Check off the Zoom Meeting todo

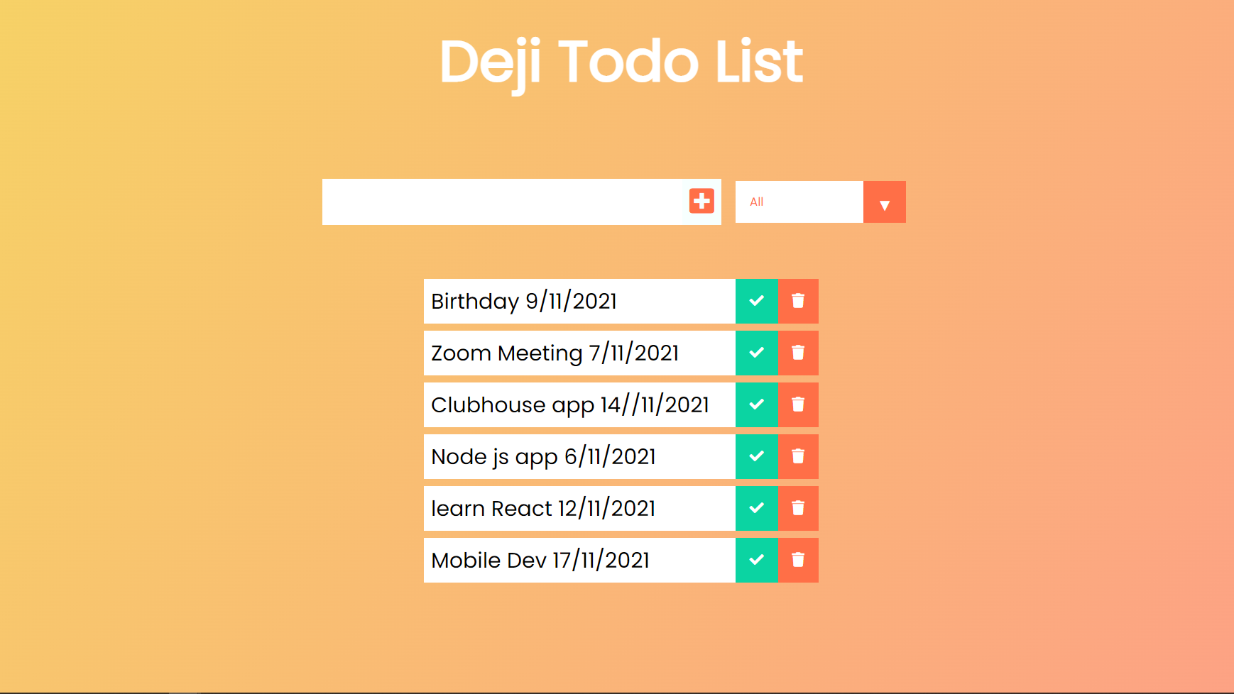point(757,353)
